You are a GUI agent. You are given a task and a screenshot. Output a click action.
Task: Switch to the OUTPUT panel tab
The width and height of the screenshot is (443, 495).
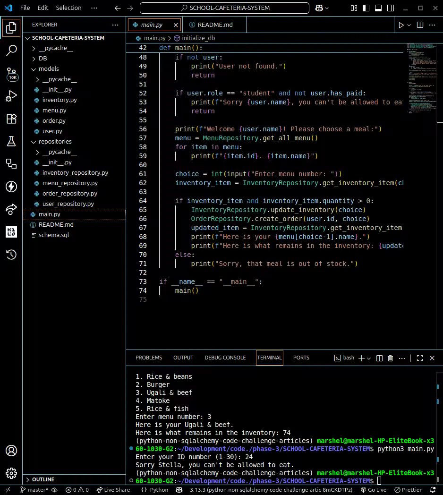183,358
